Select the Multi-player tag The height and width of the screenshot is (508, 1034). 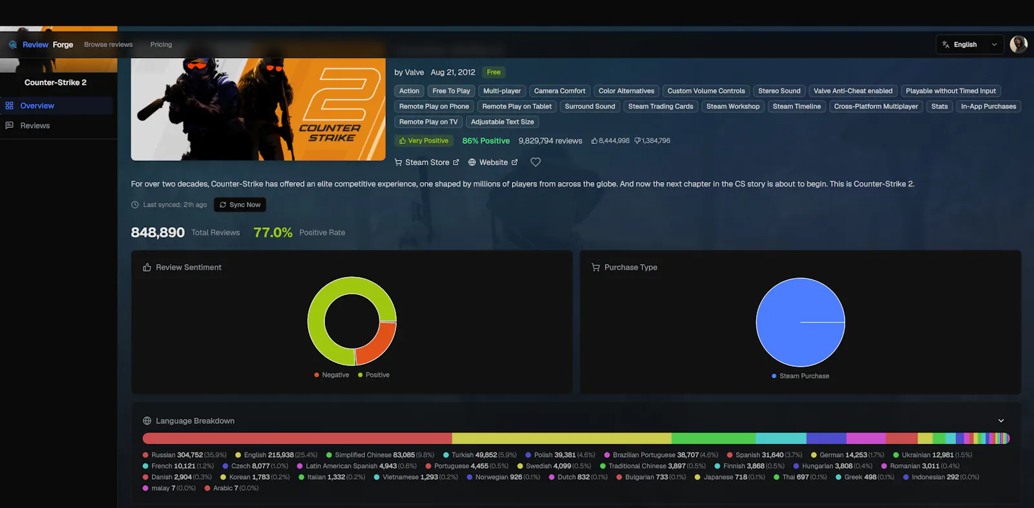pos(502,91)
